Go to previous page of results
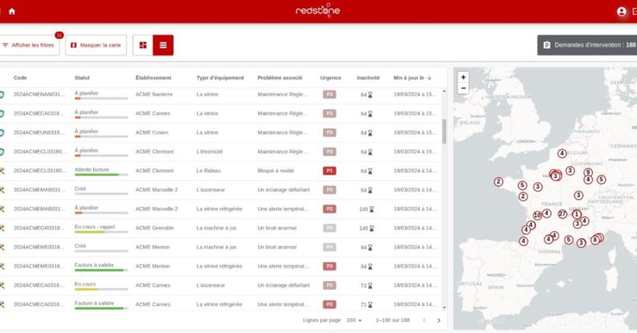 424,320
